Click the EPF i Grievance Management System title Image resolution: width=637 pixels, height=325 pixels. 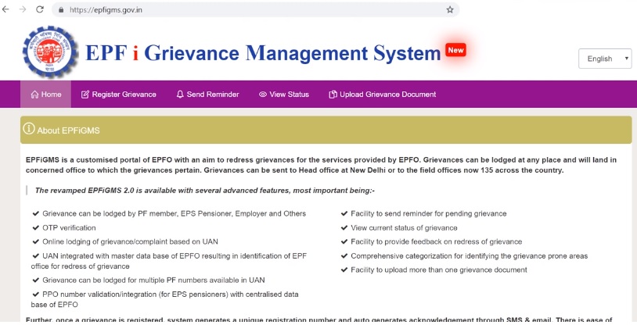[263, 53]
